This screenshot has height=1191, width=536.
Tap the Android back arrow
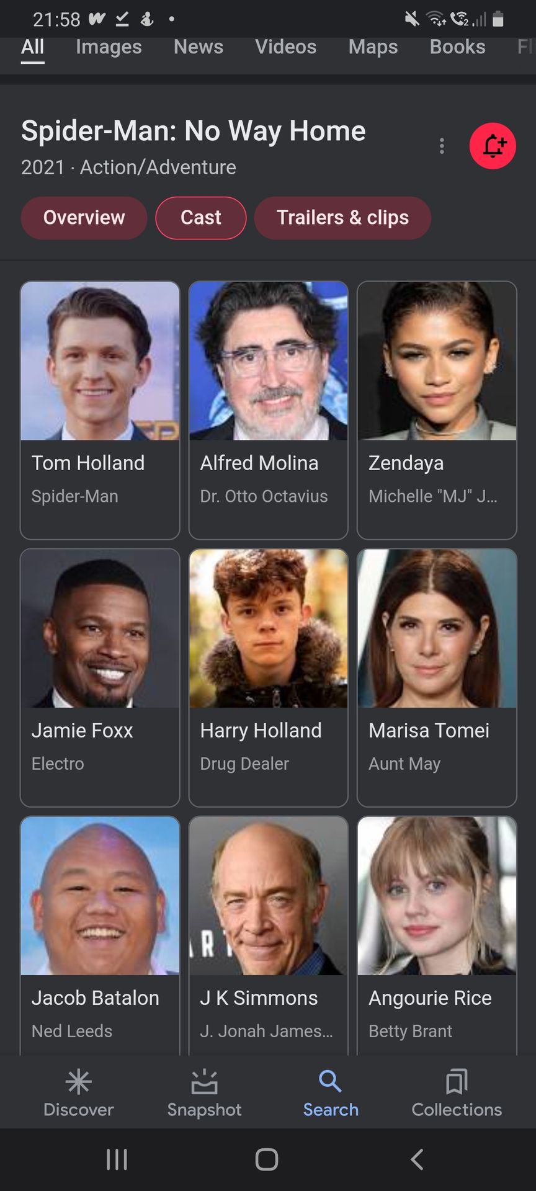click(x=418, y=1159)
